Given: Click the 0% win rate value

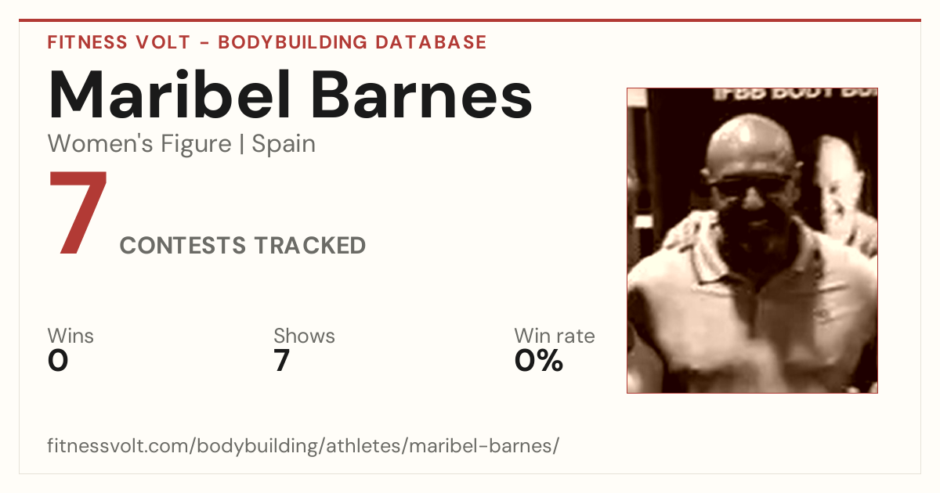Looking at the screenshot, I should pyautogui.click(x=539, y=361).
